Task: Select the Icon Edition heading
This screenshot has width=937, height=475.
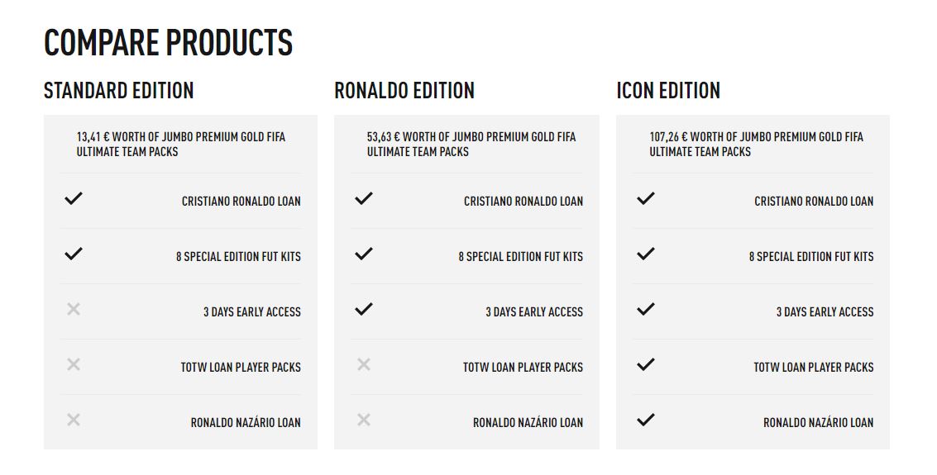Action: tap(668, 90)
